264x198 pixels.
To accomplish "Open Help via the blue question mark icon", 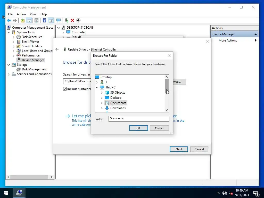I will click(44, 21).
